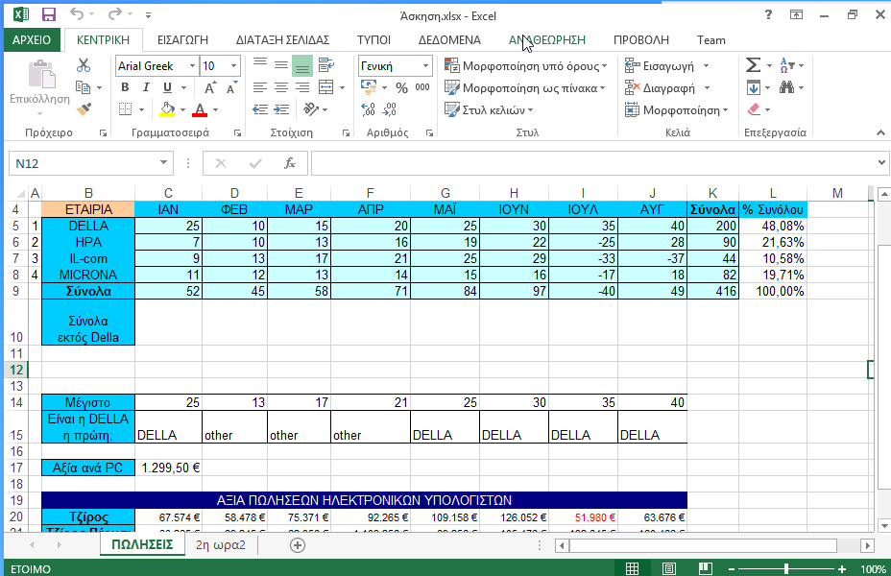Save the workbook from the quick access toolbar
The width and height of the screenshot is (891, 576).
49,15
